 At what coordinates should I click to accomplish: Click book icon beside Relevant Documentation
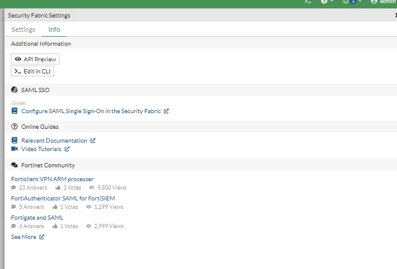coord(14,140)
